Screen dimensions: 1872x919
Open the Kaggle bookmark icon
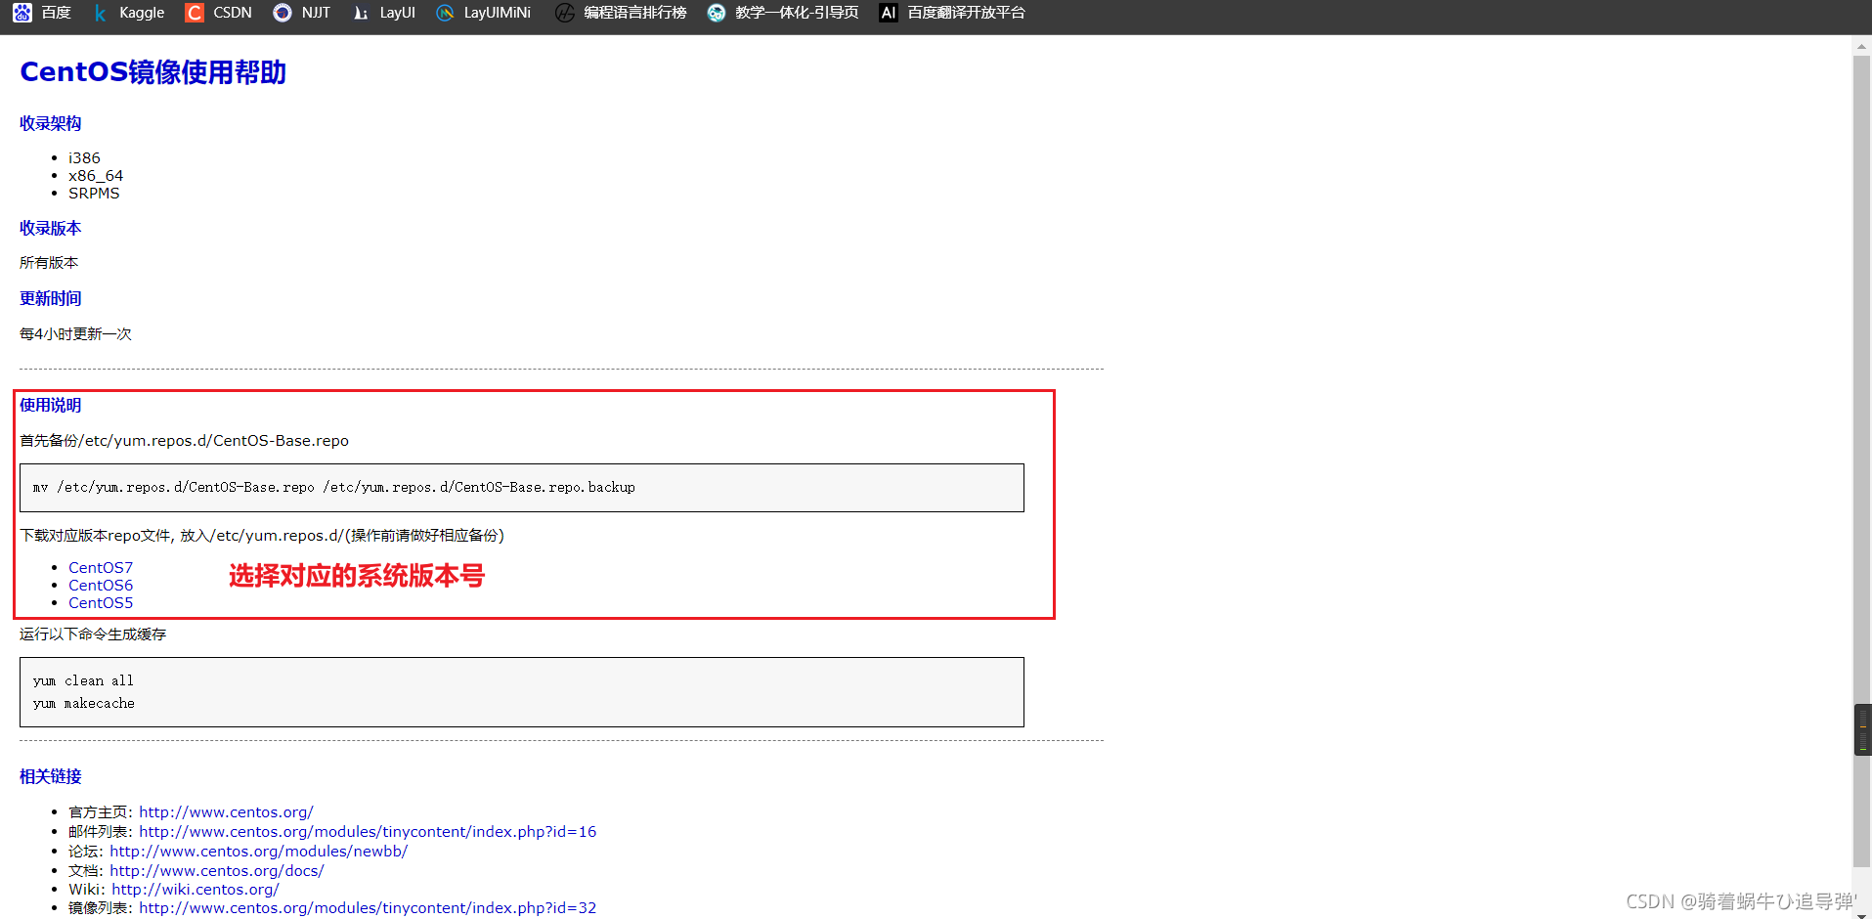101,13
